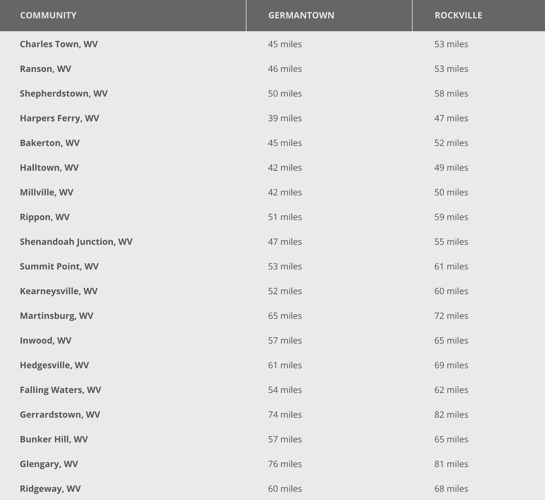
Task: Click the Millville, WV Rockville distance
Action: pyautogui.click(x=451, y=192)
